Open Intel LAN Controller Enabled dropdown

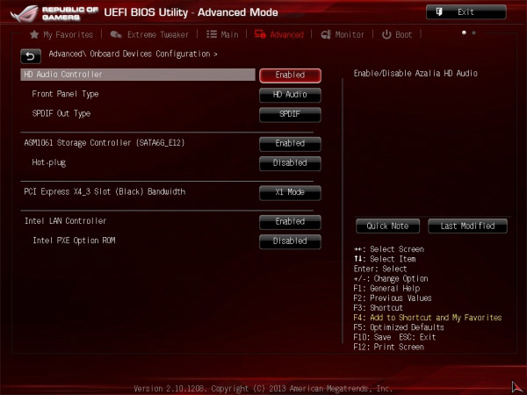coord(290,222)
